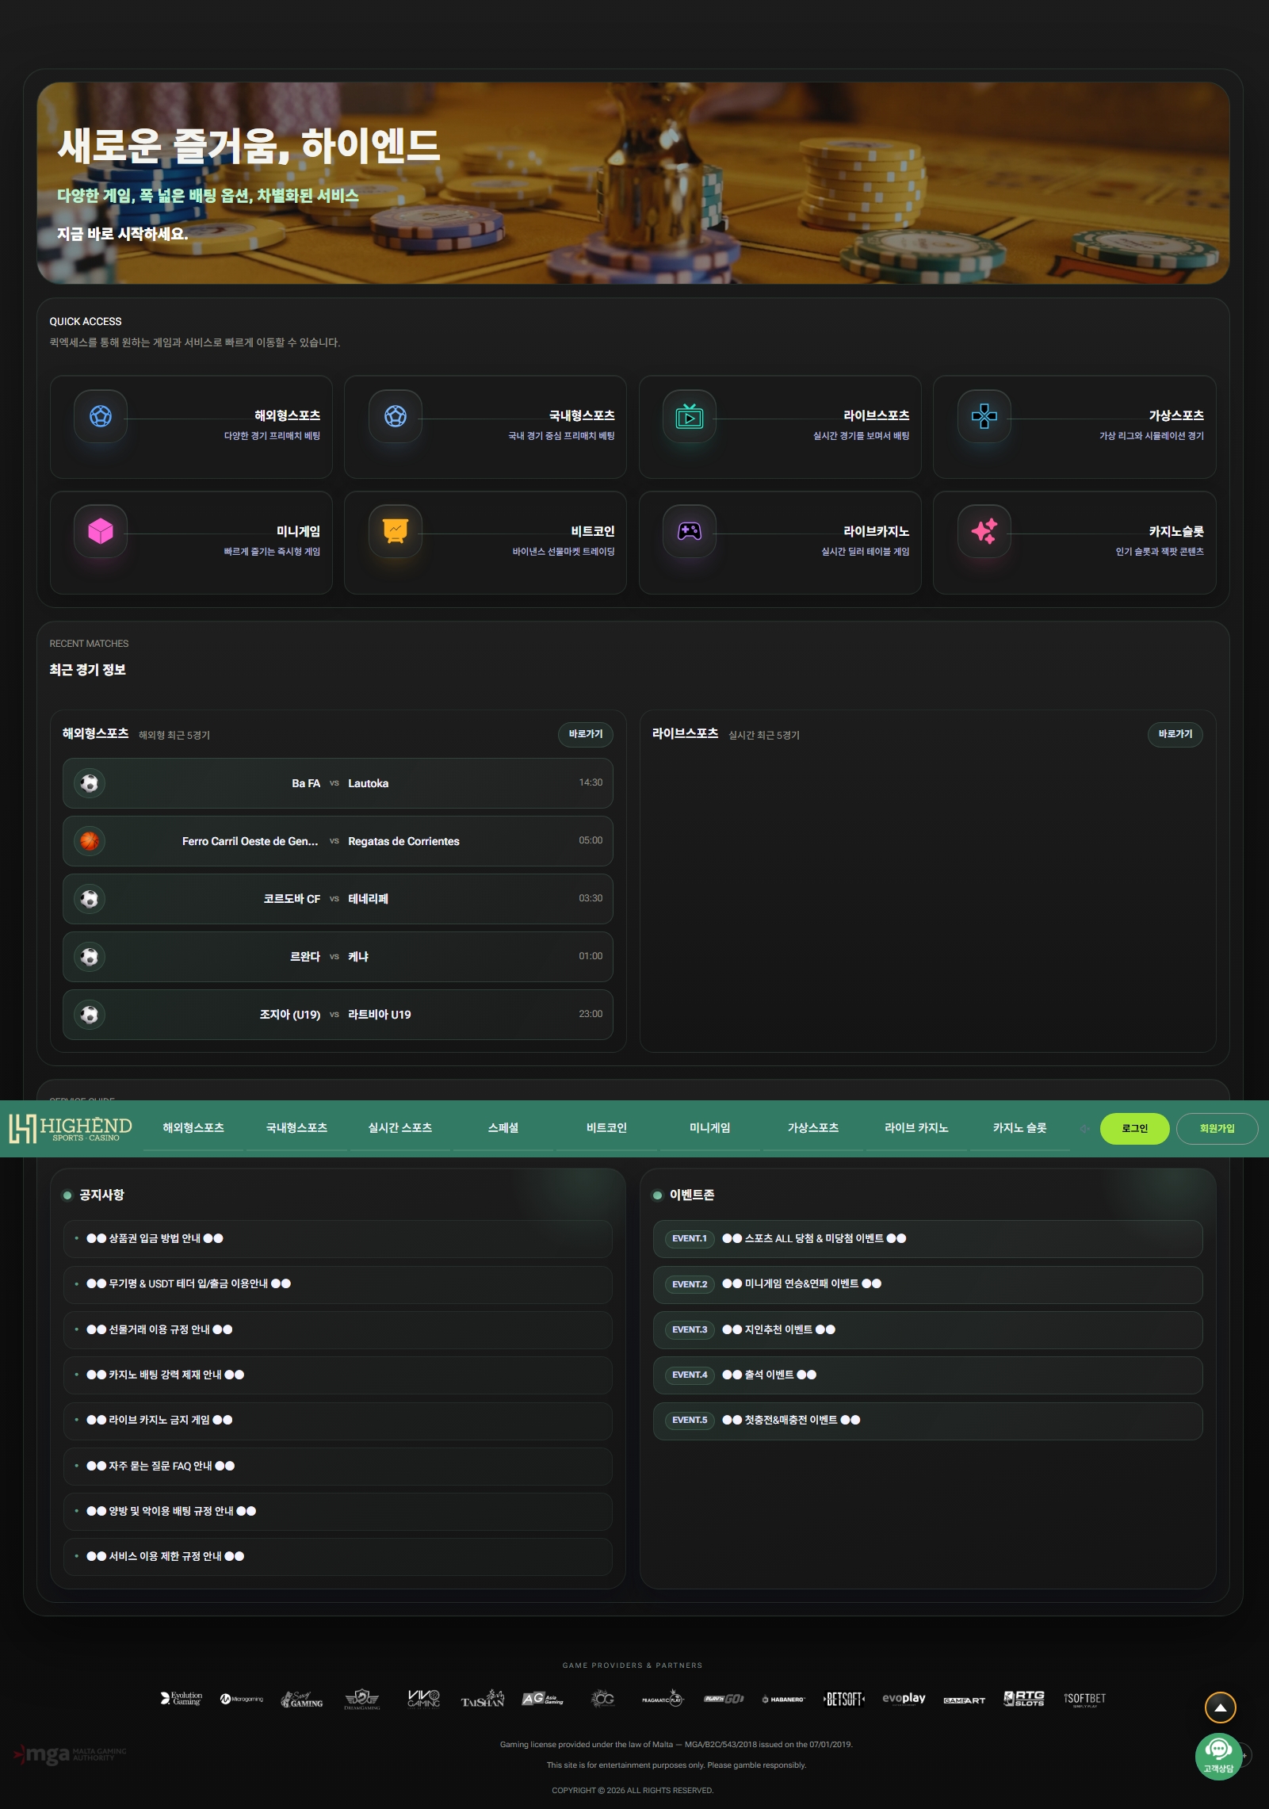The width and height of the screenshot is (1269, 1809).
Task: Click the evoplay provider logo
Action: pyautogui.click(x=904, y=1698)
